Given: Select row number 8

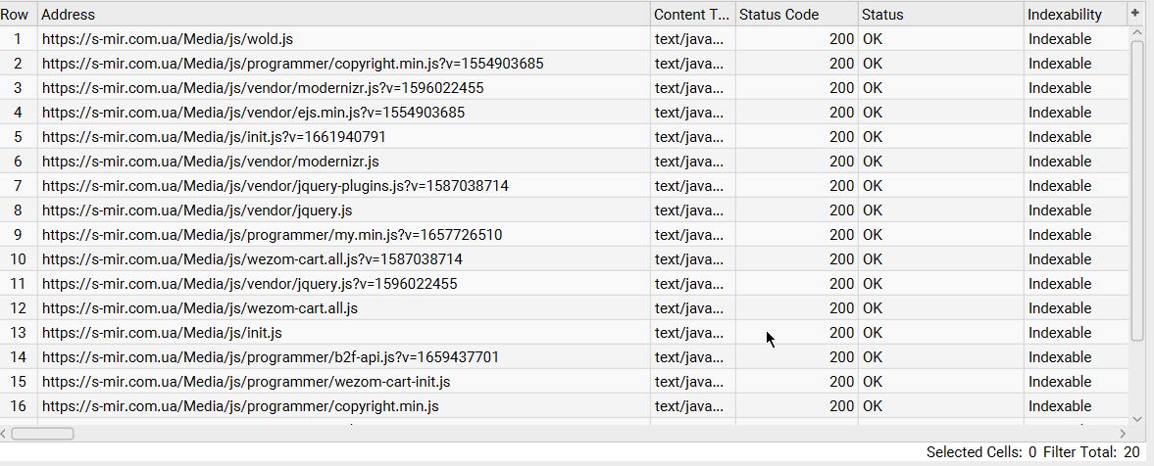Looking at the screenshot, I should point(18,210).
